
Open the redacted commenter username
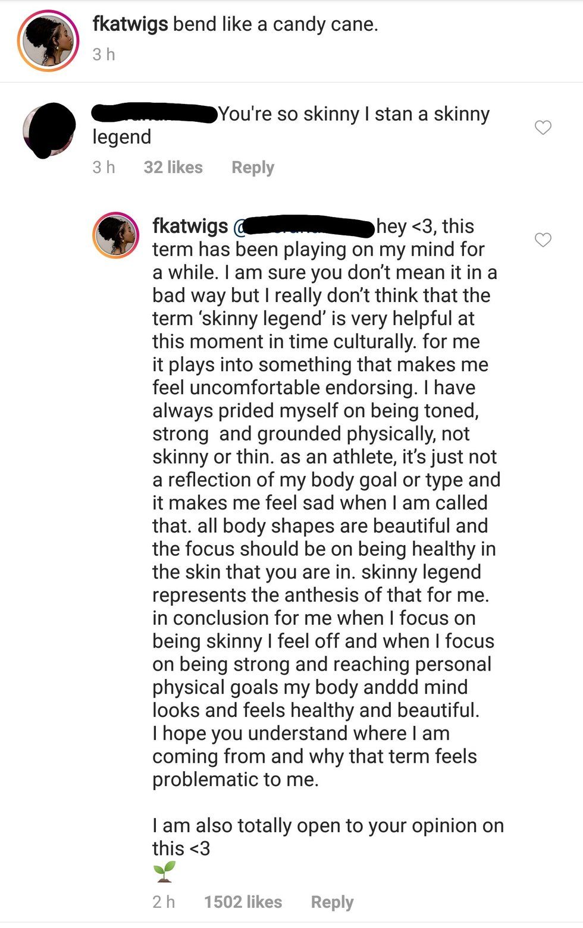point(155,114)
